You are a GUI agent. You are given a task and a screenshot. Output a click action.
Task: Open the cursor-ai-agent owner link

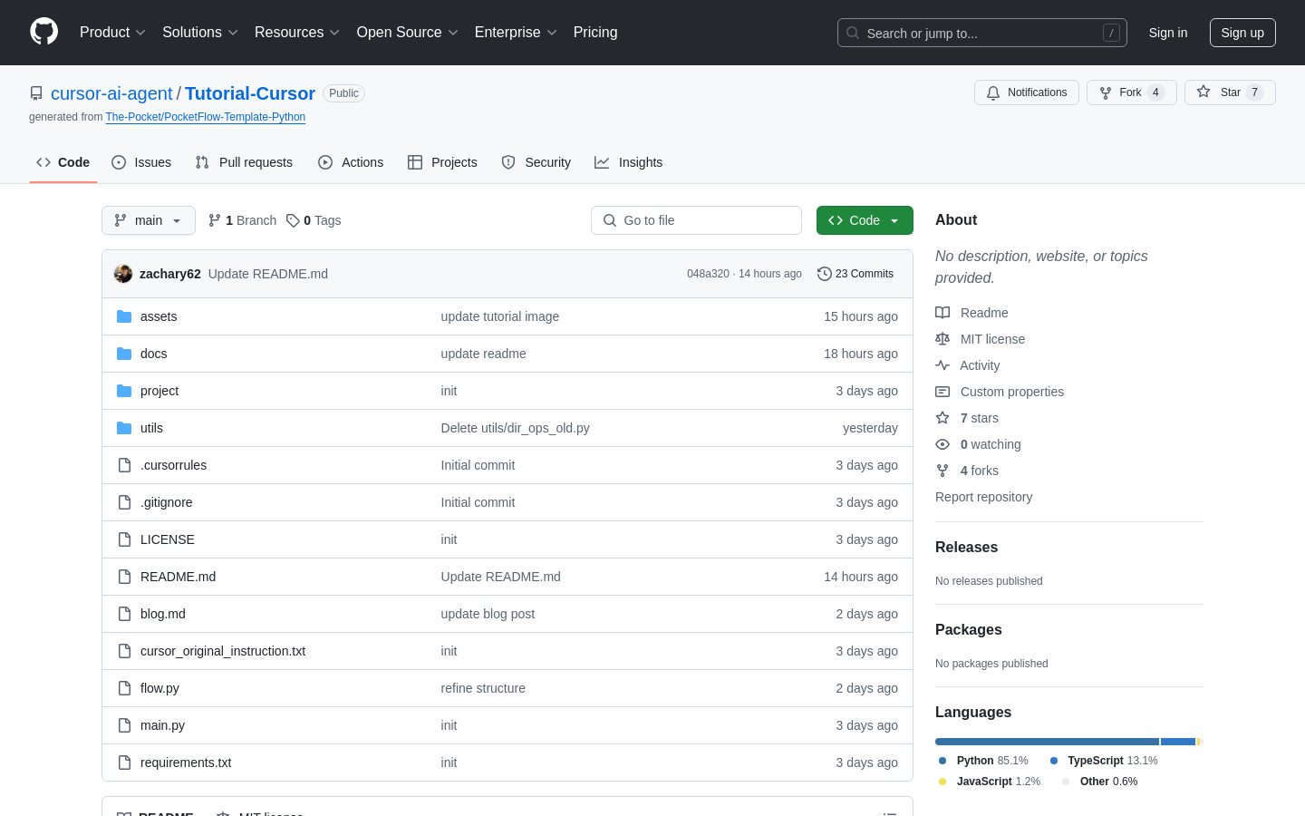[111, 93]
